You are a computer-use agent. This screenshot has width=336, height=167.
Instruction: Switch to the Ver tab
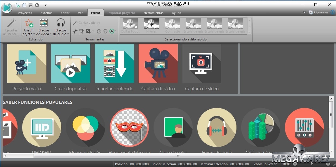[80, 13]
